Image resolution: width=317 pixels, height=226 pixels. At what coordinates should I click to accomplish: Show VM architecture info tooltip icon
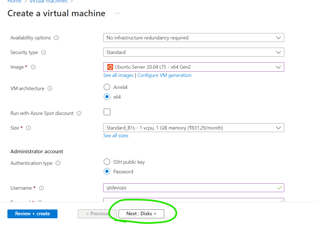tap(50, 88)
